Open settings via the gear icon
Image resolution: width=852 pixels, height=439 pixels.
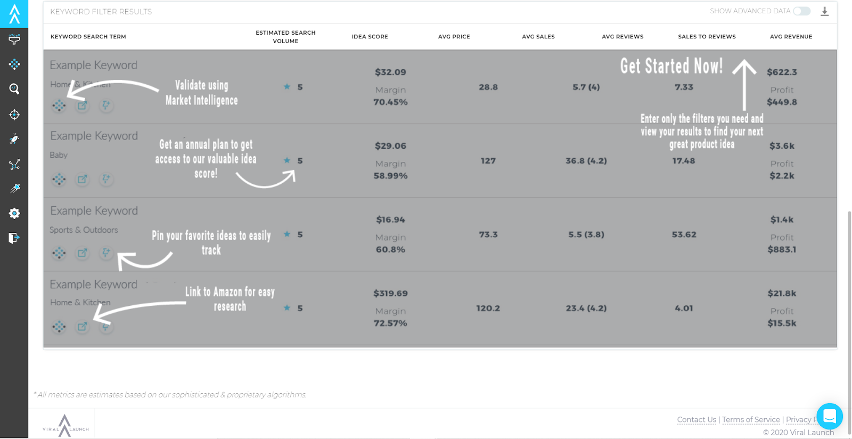[14, 213]
